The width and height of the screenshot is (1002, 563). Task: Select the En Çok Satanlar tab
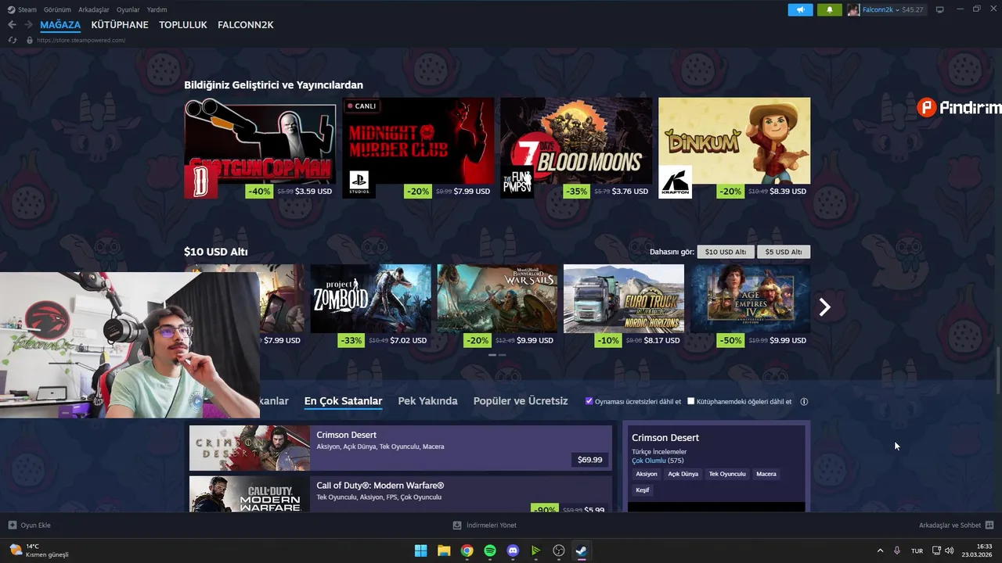click(x=343, y=401)
